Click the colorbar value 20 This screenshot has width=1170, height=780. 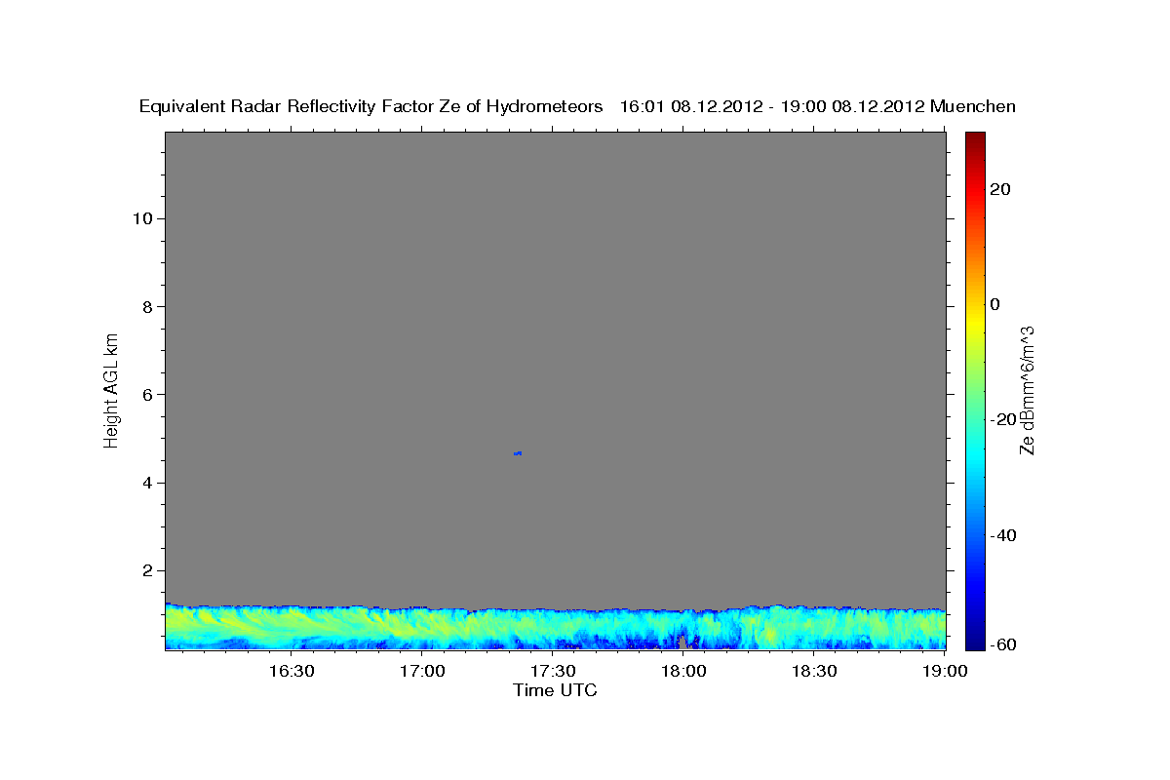[x=998, y=189]
